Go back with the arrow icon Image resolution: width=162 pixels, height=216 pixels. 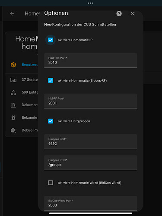coord(12,14)
